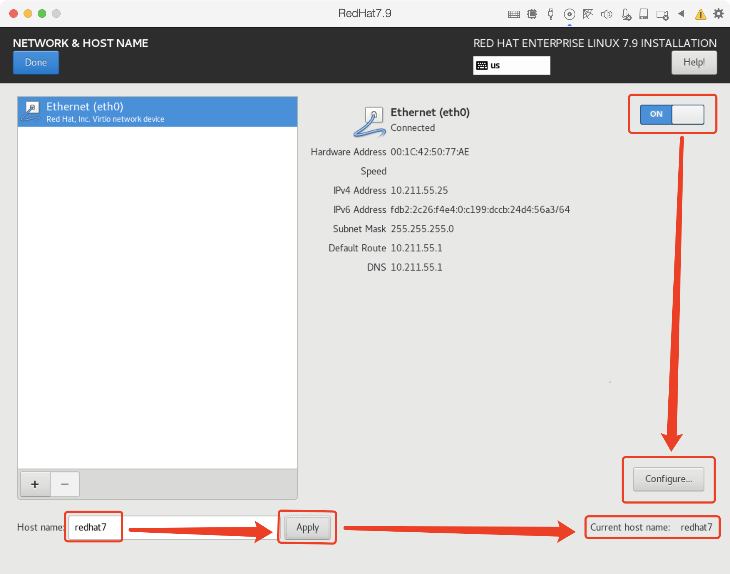Open the hard disk drive icon
Screen dimensions: 730x574
[643, 14]
